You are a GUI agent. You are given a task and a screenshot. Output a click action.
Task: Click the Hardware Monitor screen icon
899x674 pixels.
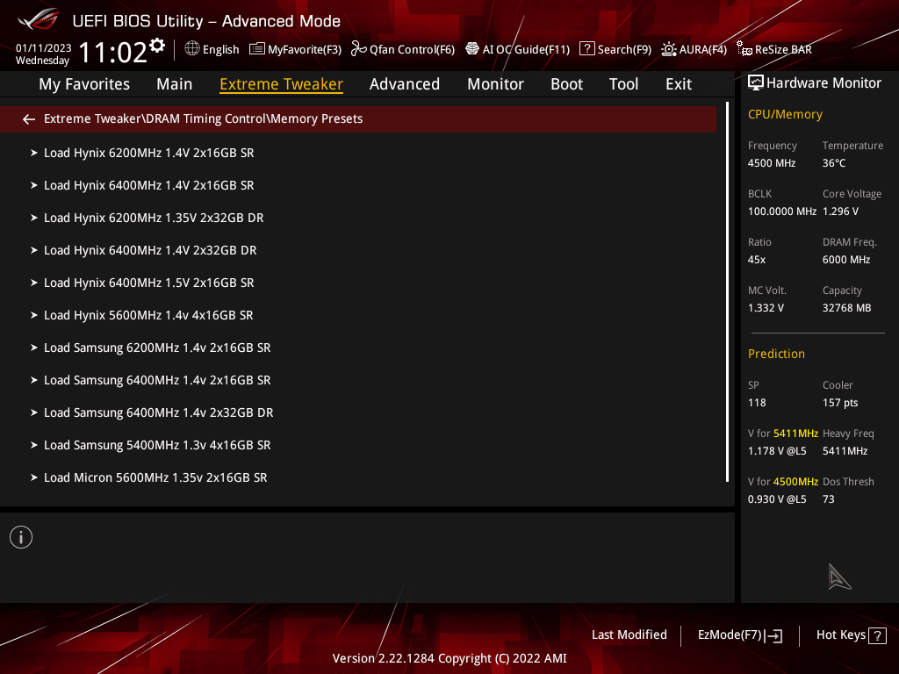click(756, 83)
